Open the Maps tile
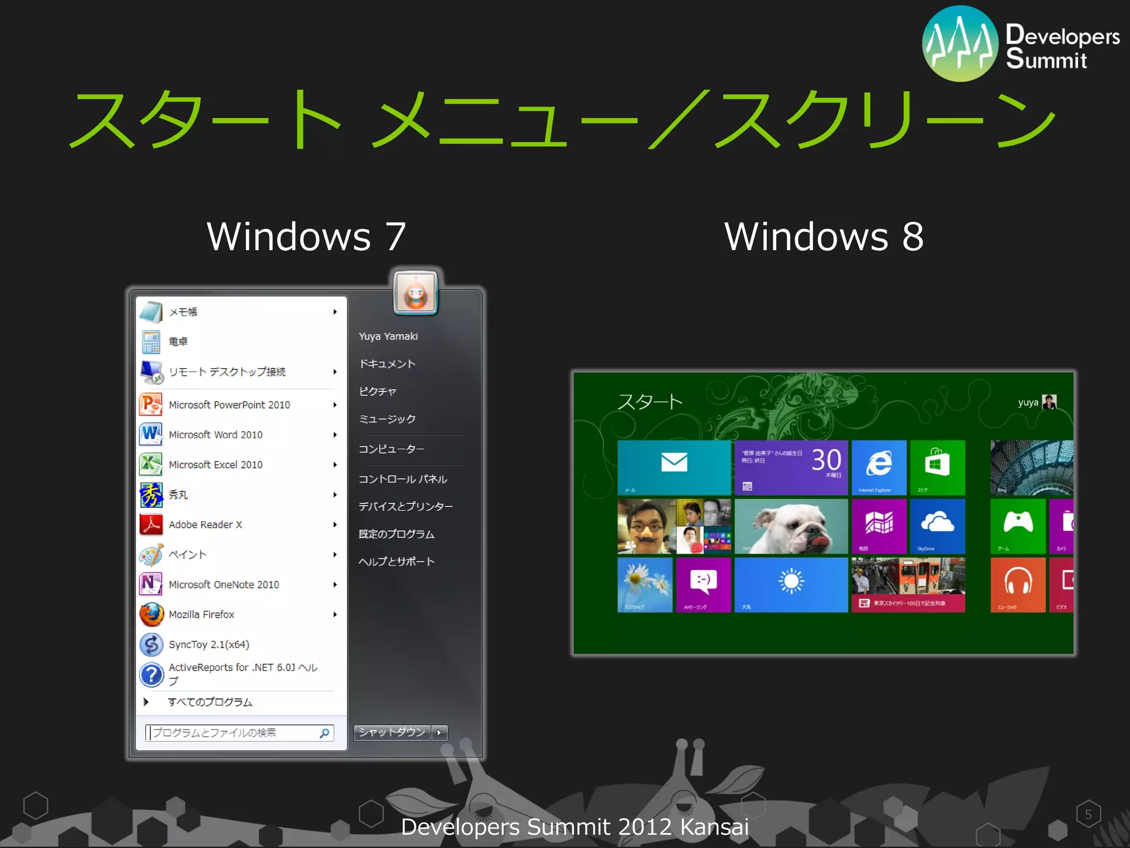The height and width of the screenshot is (848, 1130). coord(878,526)
